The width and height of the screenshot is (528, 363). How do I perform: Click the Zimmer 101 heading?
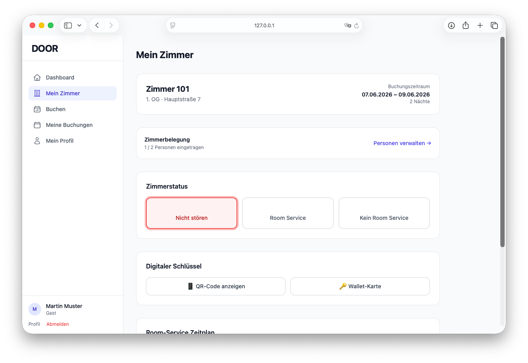[x=168, y=89]
